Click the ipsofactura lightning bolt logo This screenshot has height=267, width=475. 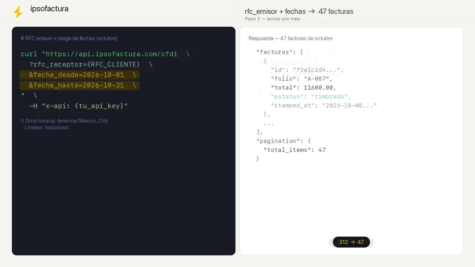click(x=18, y=12)
